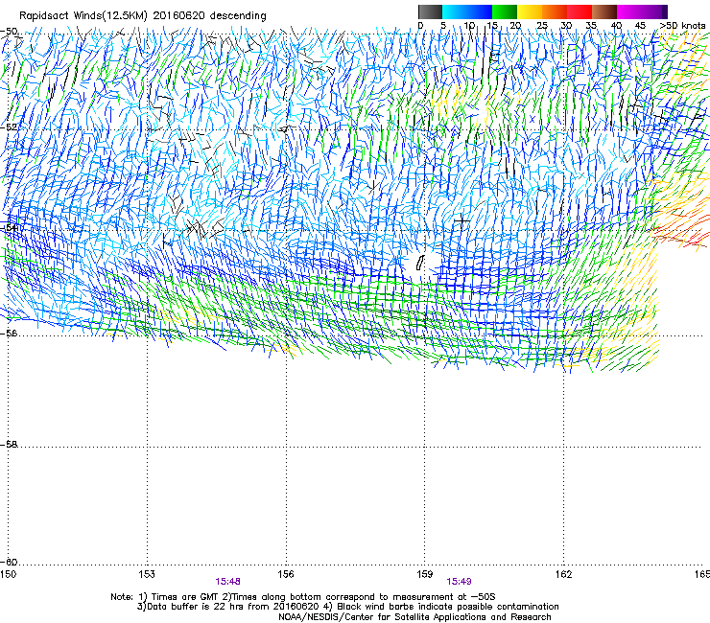
Task: Click the latitude label '-52'
Action: [x=9, y=127]
